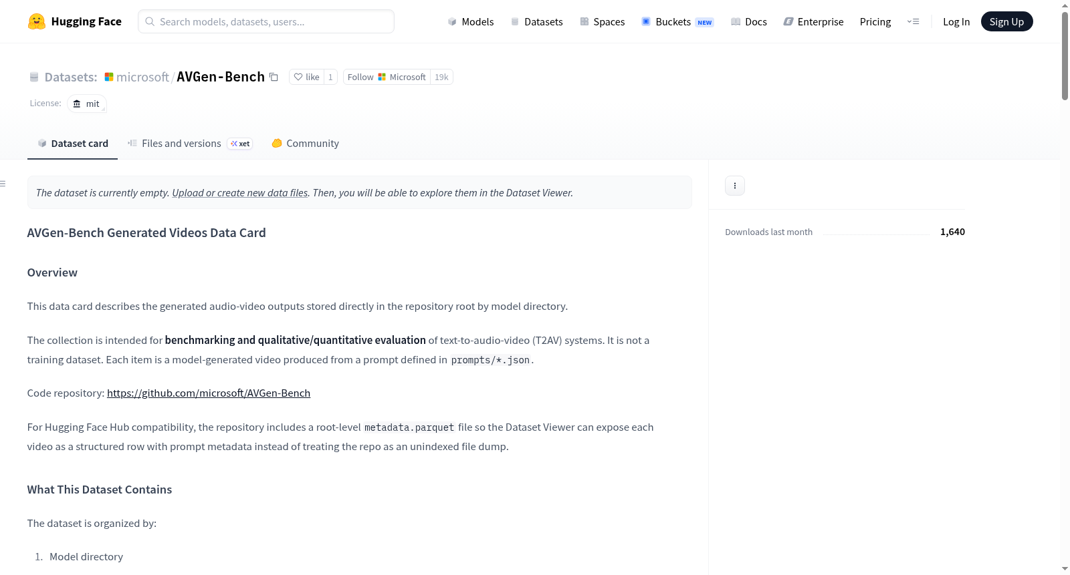Open the Docs section

(x=749, y=21)
